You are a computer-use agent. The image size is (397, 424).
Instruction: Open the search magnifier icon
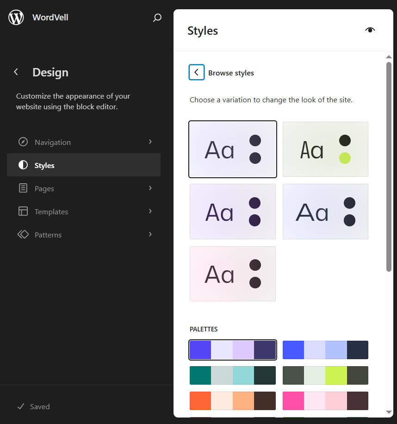pos(157,18)
